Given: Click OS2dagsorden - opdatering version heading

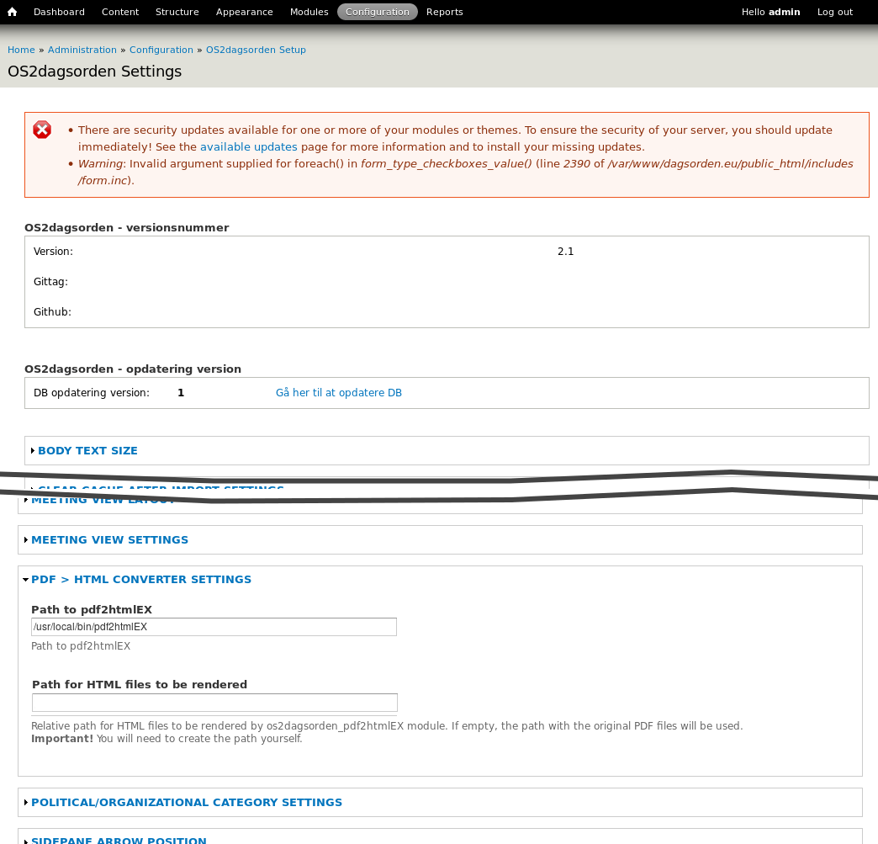Looking at the screenshot, I should coord(133,369).
